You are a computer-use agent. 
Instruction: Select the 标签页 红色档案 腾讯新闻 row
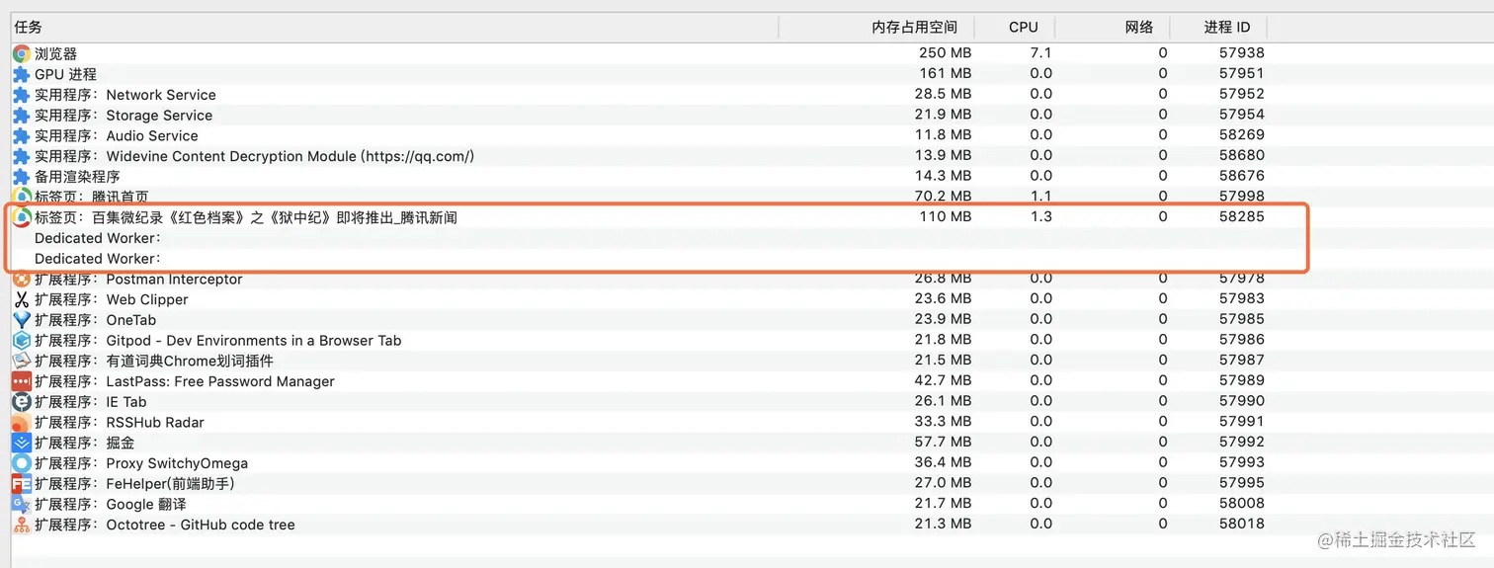246,217
